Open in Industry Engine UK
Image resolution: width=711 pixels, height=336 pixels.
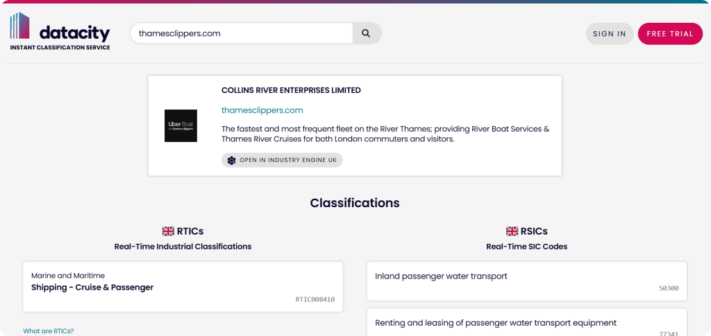click(x=282, y=160)
